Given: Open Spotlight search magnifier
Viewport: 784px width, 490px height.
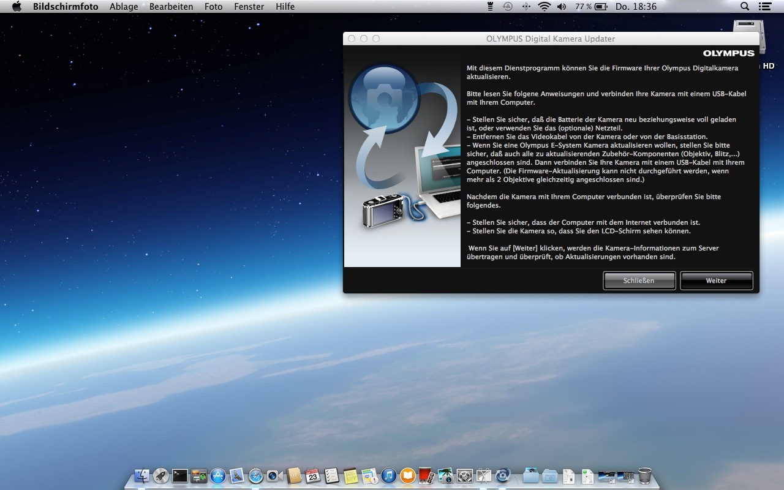Looking at the screenshot, I should click(745, 7).
